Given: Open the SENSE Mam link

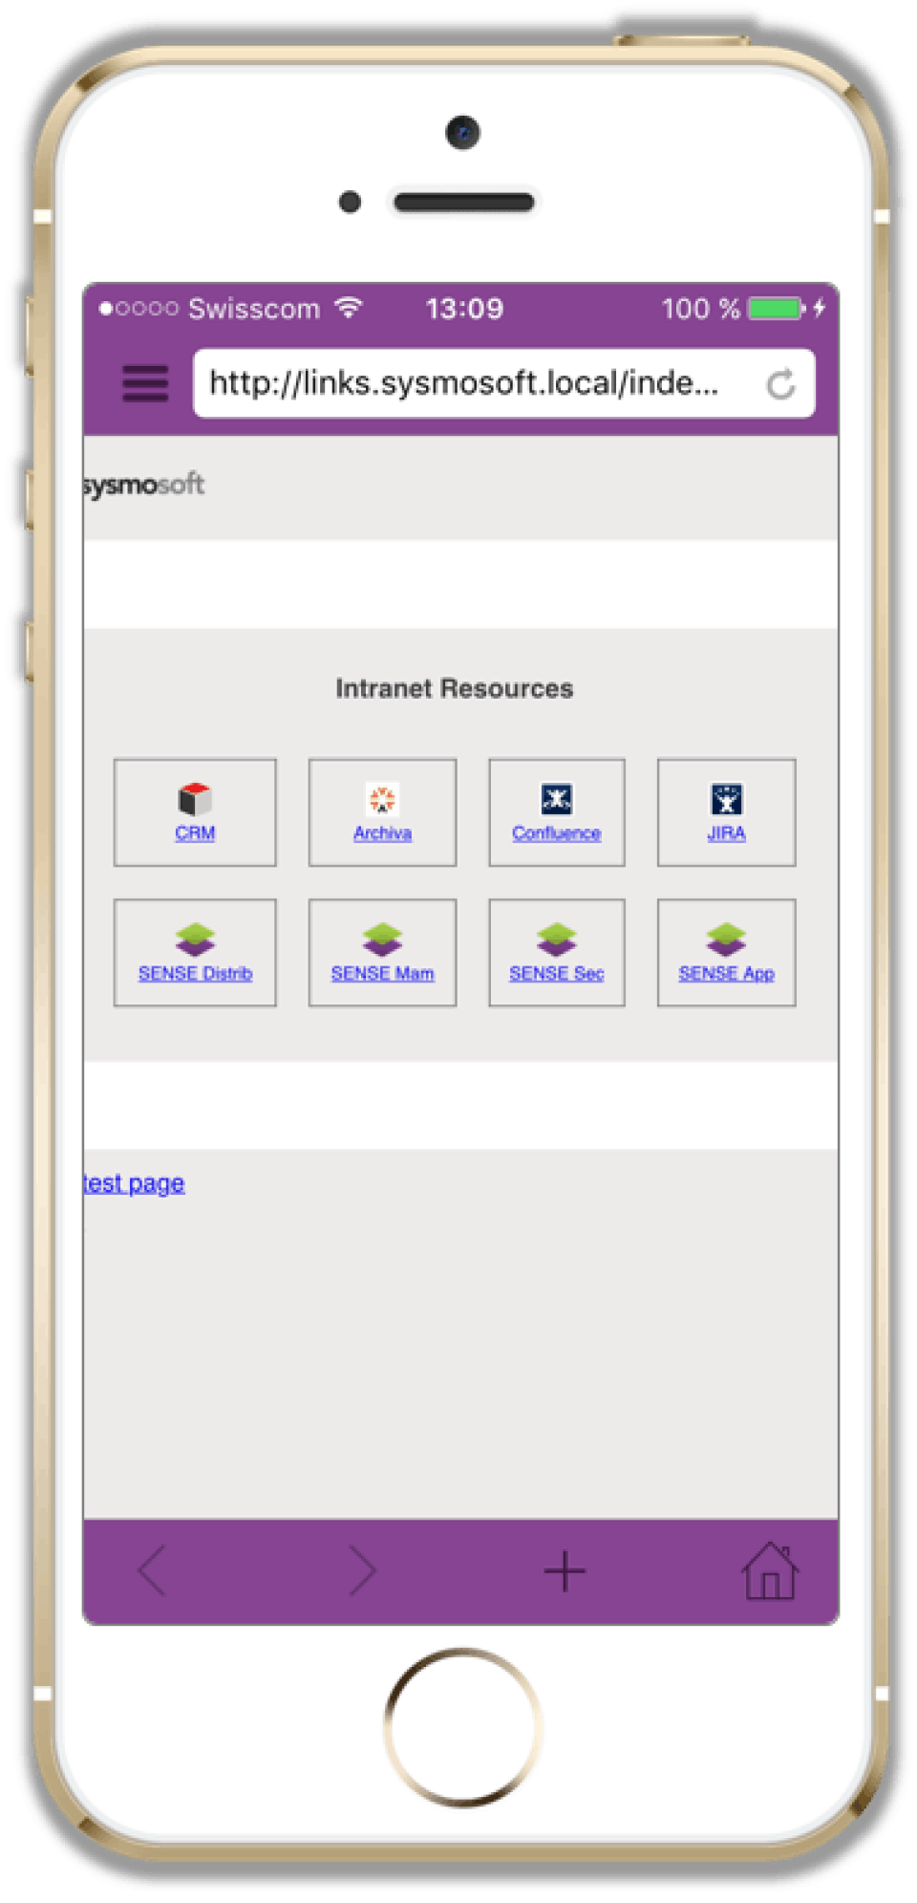Looking at the screenshot, I should pyautogui.click(x=382, y=973).
